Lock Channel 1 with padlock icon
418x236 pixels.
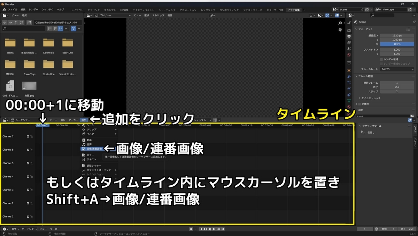(32, 217)
